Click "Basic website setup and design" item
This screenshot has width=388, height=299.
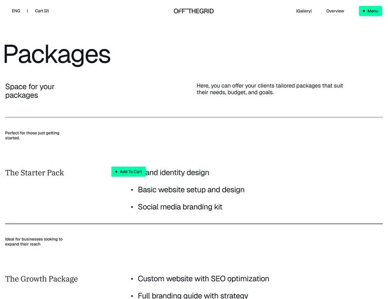click(x=191, y=189)
